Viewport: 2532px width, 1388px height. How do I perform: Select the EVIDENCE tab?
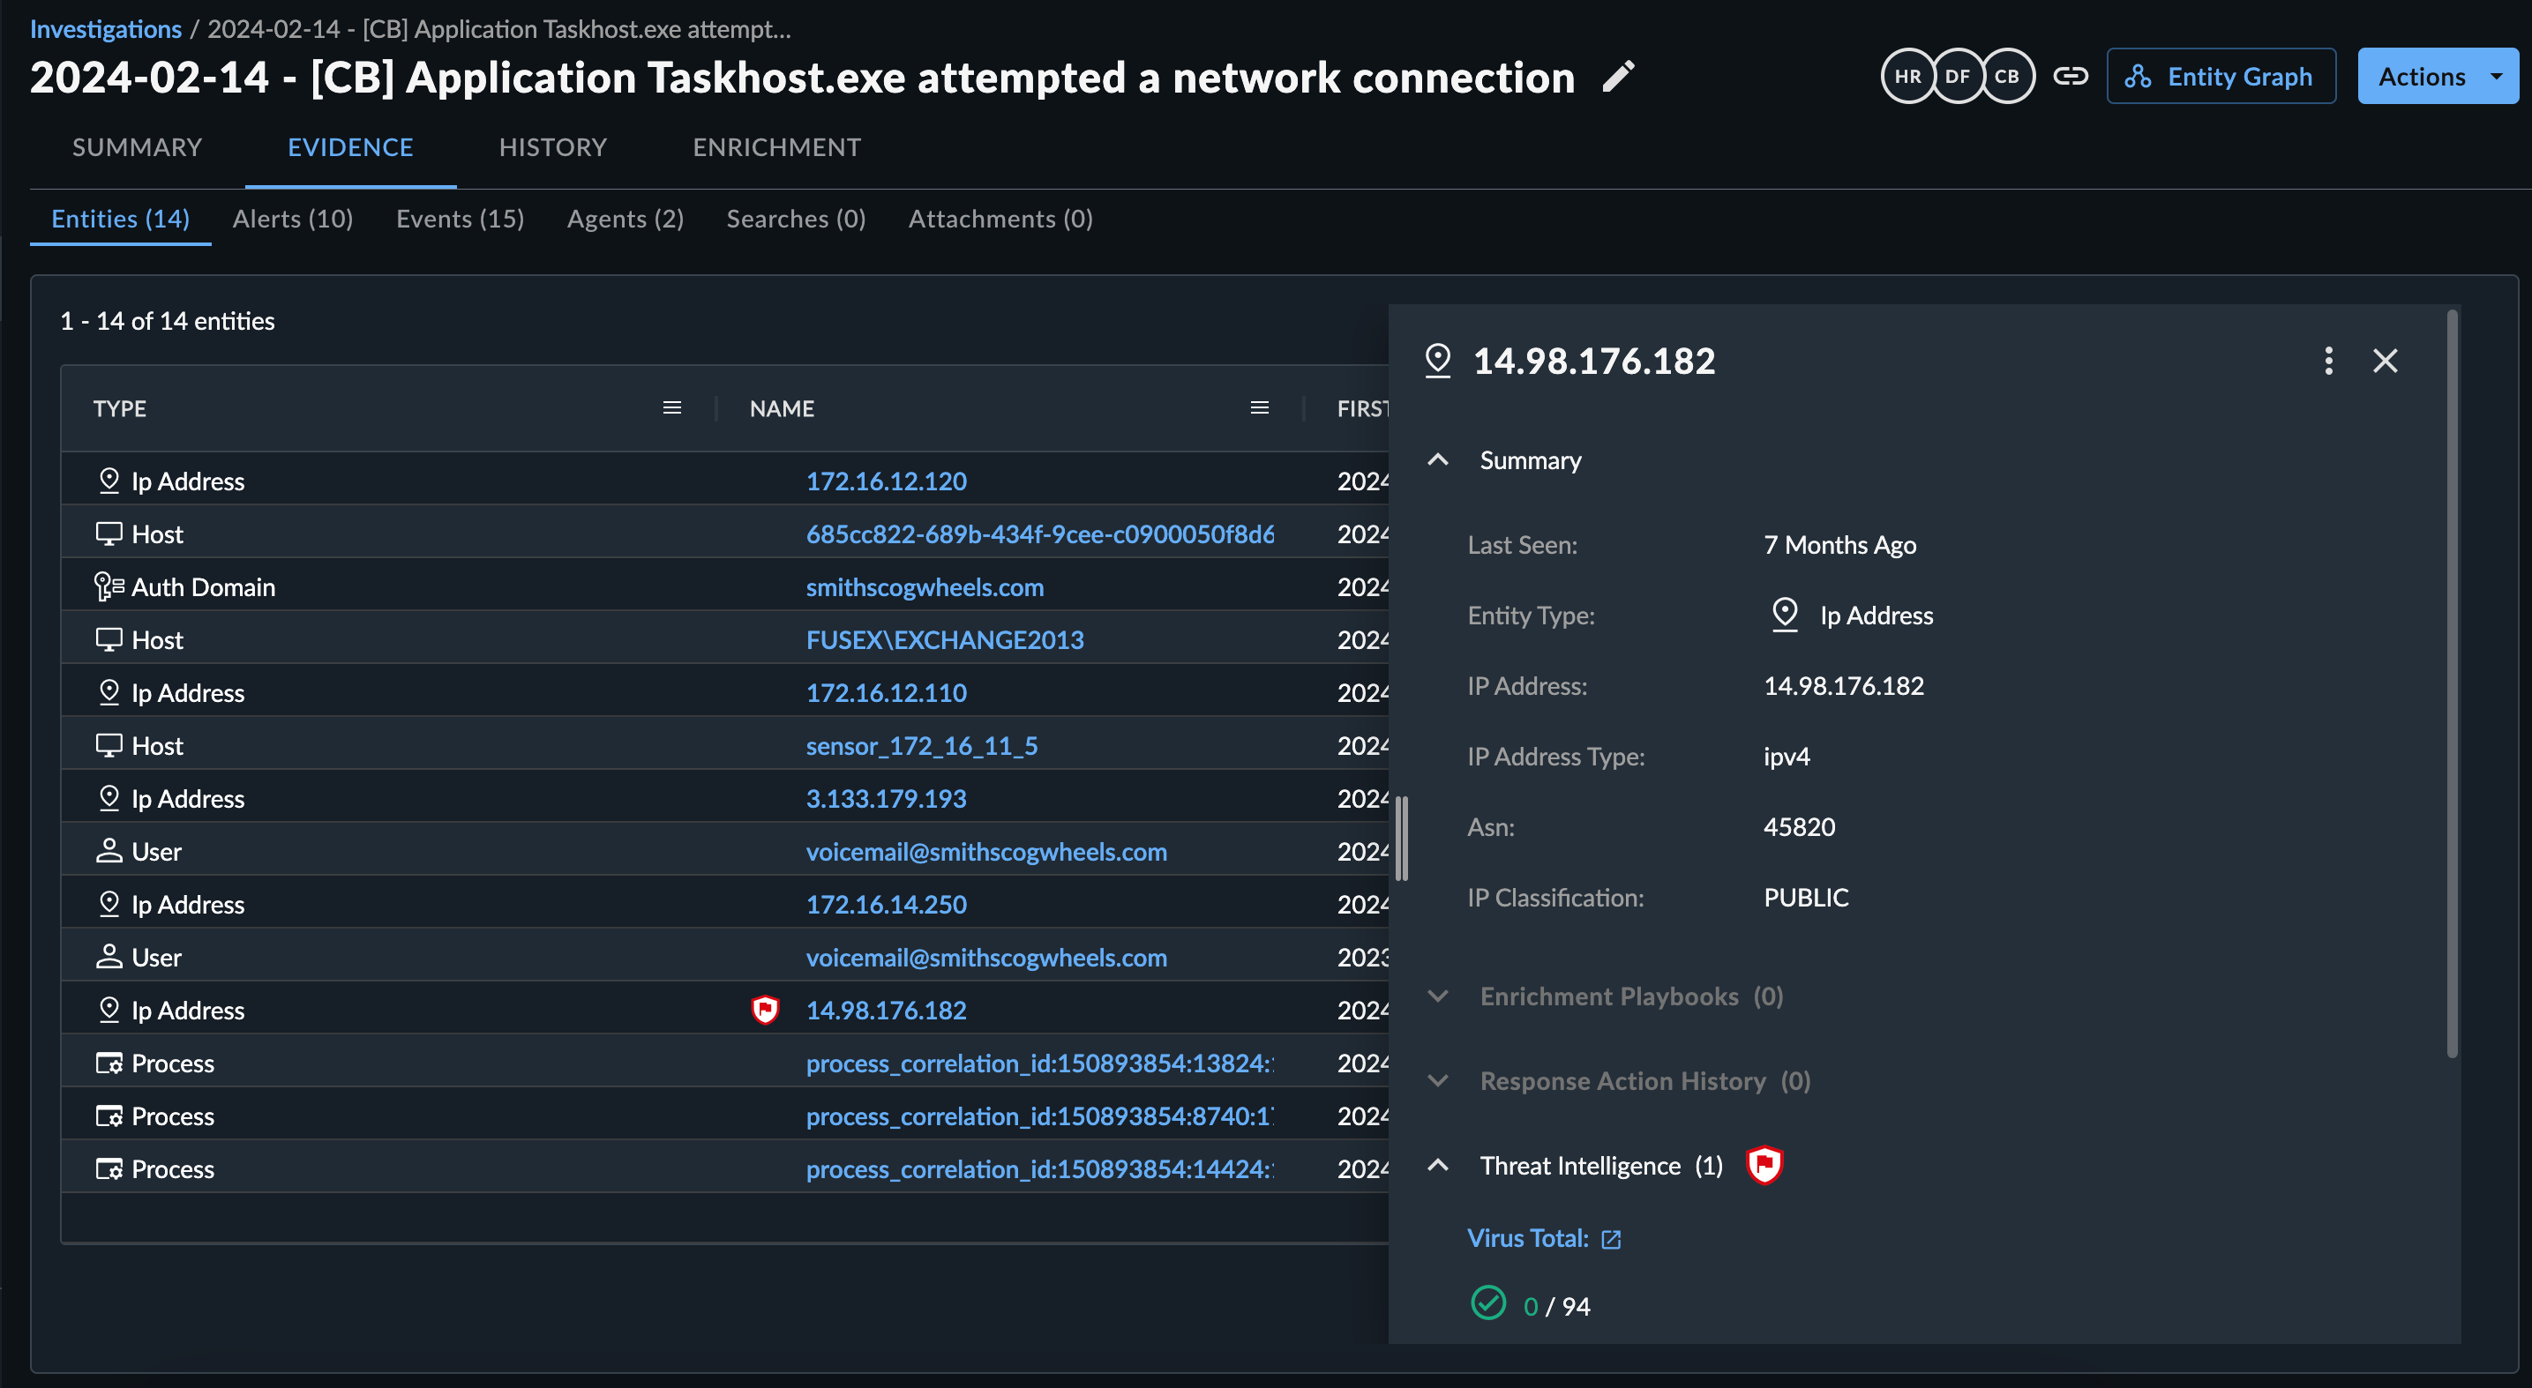pyautogui.click(x=350, y=147)
